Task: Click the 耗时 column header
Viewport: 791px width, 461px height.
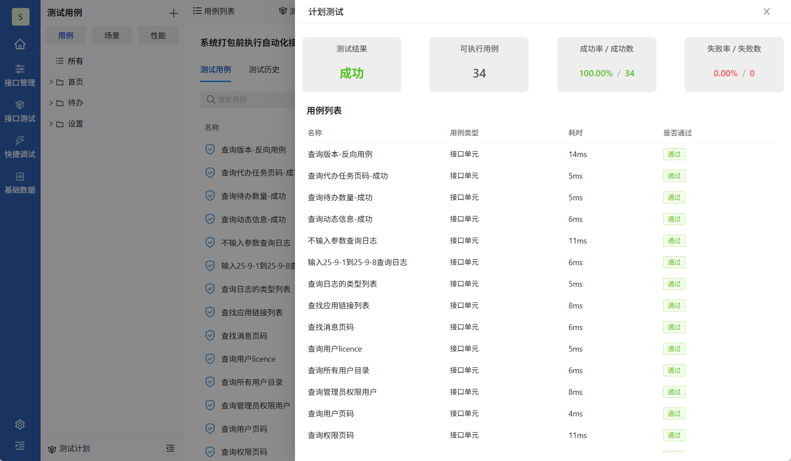Action: click(x=575, y=133)
